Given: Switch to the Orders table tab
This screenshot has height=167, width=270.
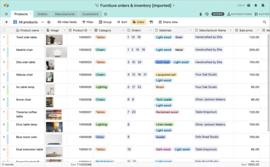Looking at the screenshot, I should [42, 14].
